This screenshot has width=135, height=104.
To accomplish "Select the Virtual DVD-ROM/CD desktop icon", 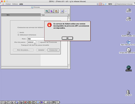I will point(128,51).
